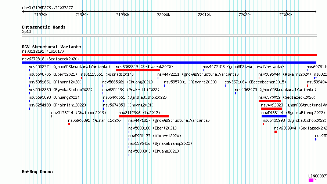This screenshot has height=184, width=327.
Task: Click the 71990k ruler tick label
Action: click(123, 15)
